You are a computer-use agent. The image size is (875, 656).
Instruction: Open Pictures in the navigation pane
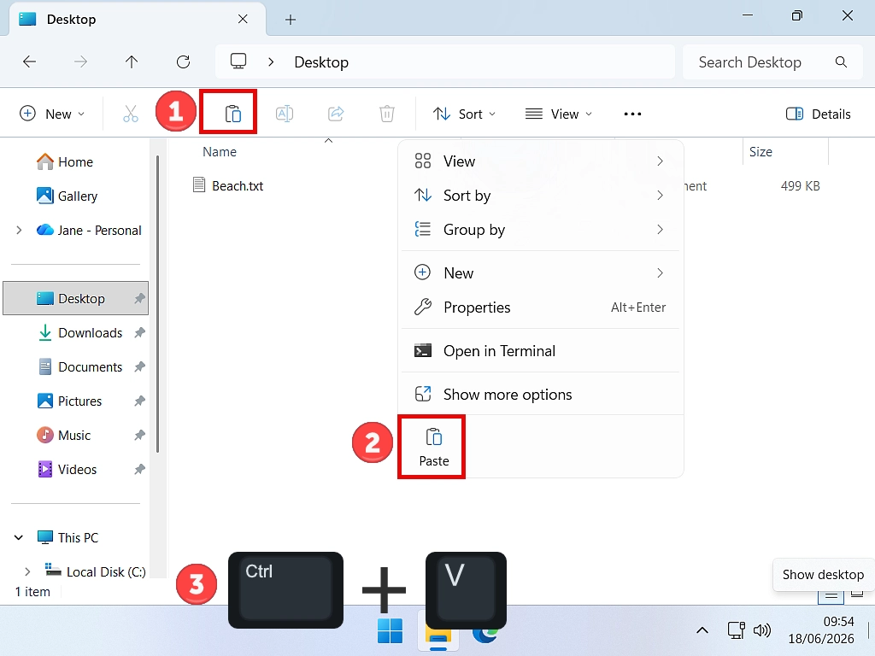pyautogui.click(x=80, y=401)
